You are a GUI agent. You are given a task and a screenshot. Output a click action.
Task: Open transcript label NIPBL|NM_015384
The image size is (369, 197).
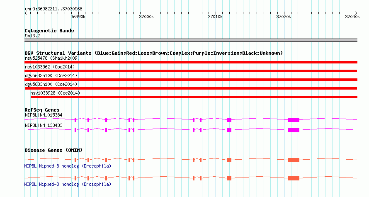[x=44, y=115]
